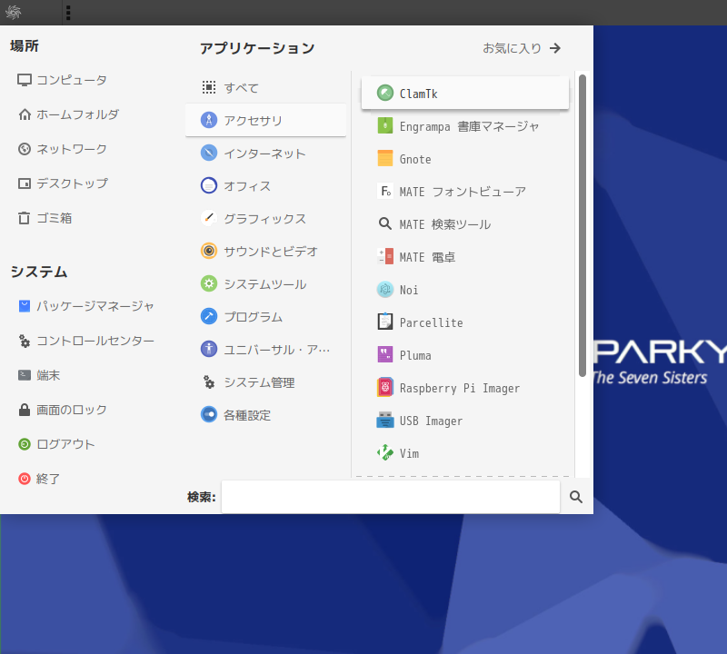Open the ゴミ箱 trash icon

click(x=25, y=218)
